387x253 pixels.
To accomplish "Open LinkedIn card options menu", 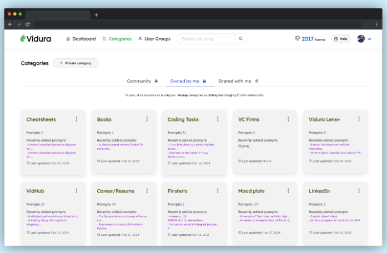I will pyautogui.click(x=359, y=191).
